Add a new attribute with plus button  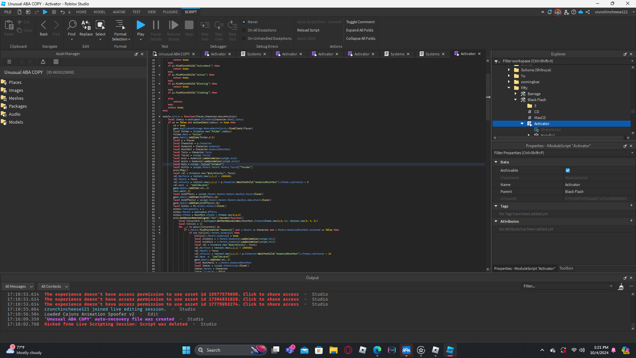click(631, 221)
